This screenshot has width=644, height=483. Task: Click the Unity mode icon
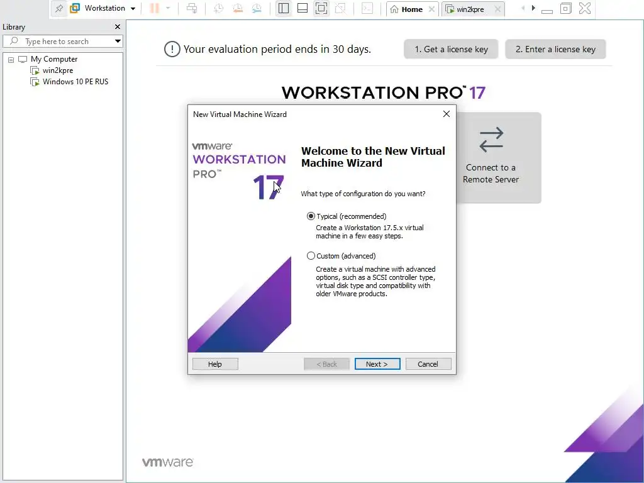click(340, 8)
